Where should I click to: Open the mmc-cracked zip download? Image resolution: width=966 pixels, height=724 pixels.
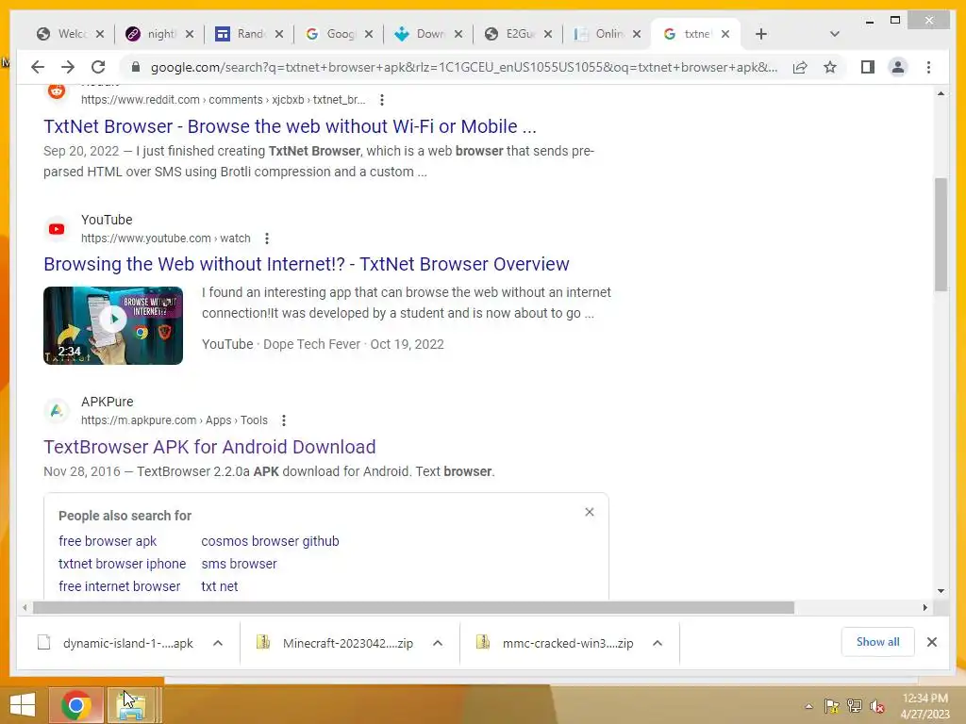point(557,643)
